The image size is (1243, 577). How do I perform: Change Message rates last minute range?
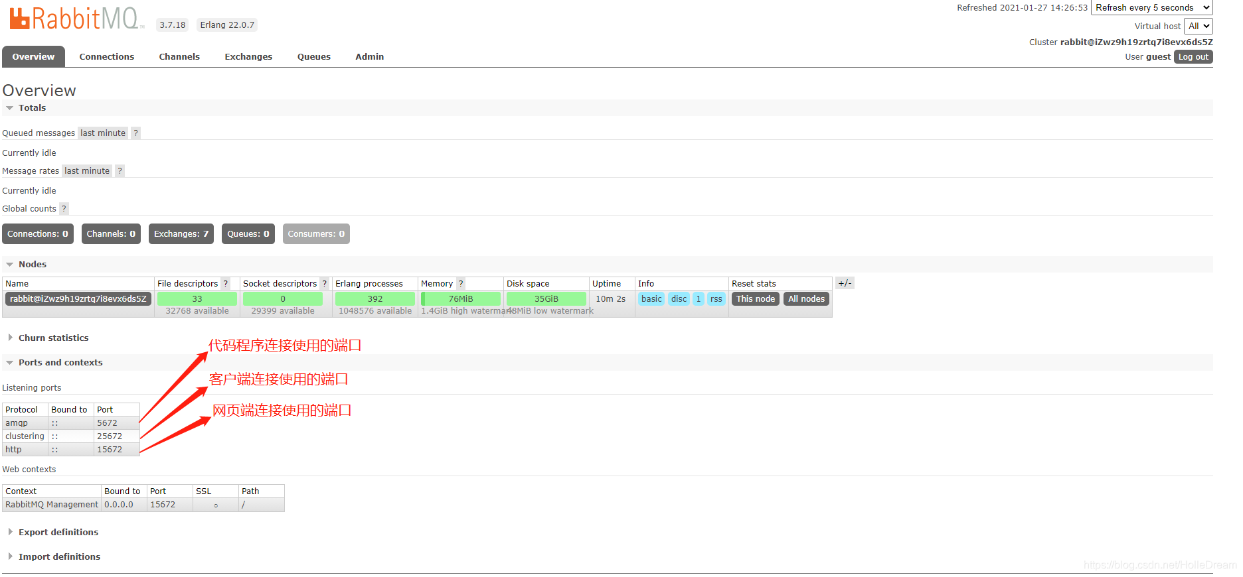point(87,170)
